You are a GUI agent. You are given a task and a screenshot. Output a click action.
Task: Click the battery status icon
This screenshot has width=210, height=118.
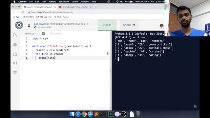pos(131,2)
